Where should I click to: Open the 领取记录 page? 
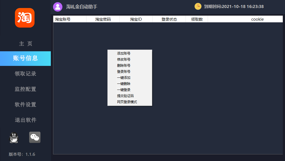[x=25, y=74]
